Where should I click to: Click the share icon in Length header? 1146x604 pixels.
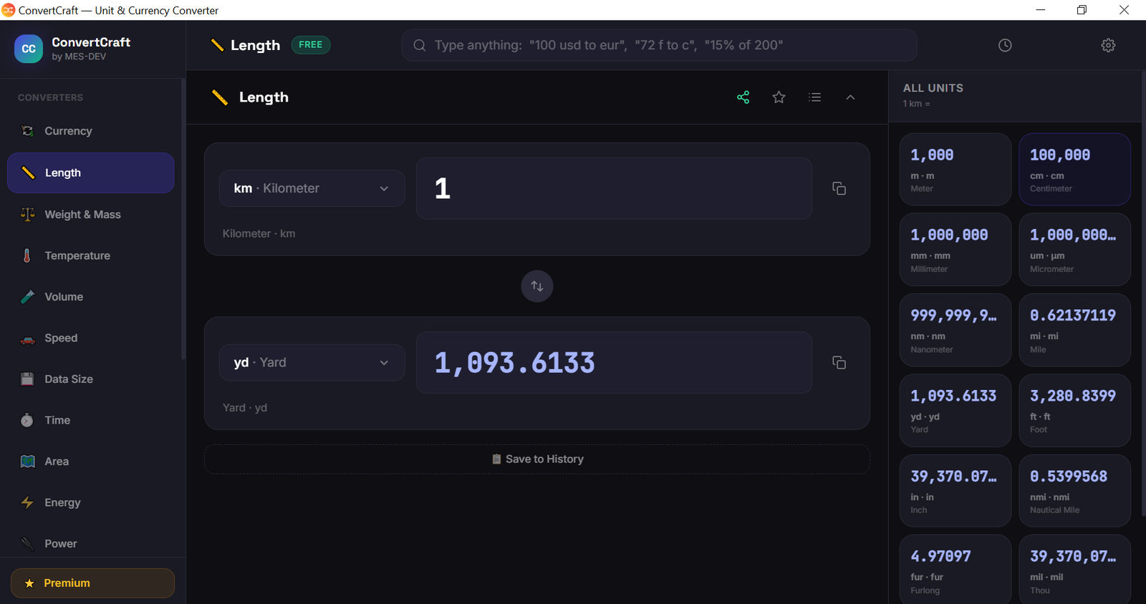743,97
